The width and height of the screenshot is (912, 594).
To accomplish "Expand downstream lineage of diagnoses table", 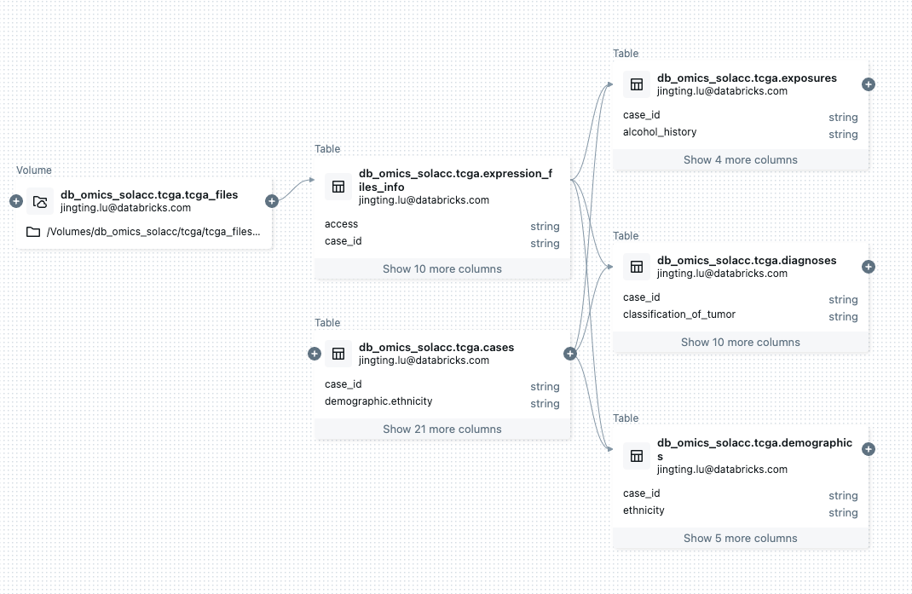I will [x=869, y=267].
